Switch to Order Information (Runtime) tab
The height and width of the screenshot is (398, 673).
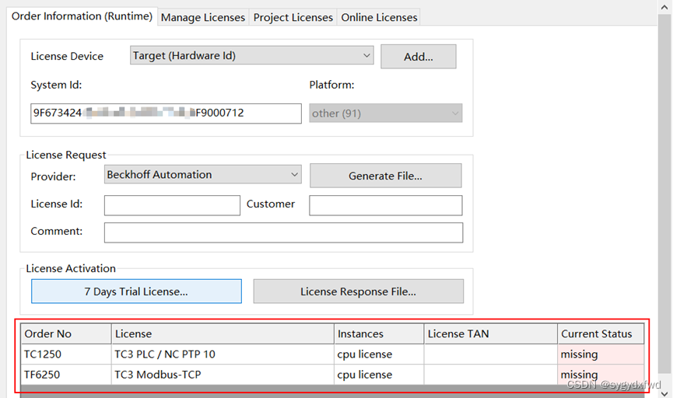(x=82, y=16)
